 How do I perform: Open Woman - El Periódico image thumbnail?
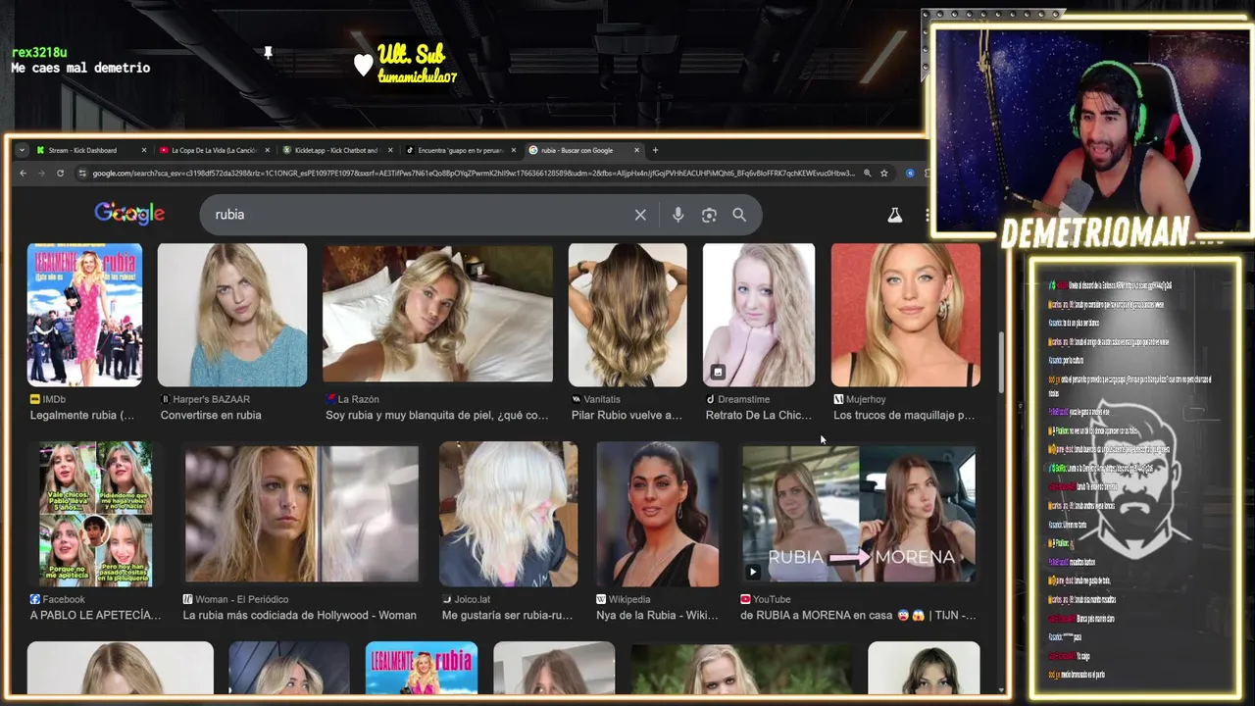tap(302, 514)
